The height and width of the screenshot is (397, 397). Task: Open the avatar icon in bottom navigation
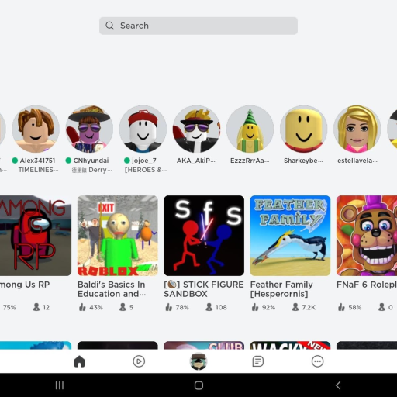click(x=198, y=361)
